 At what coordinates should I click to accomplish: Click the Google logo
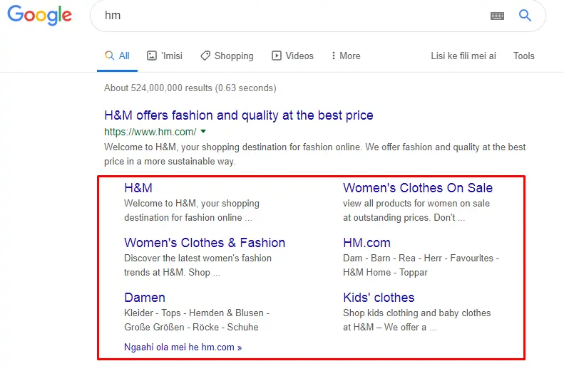[x=39, y=15]
